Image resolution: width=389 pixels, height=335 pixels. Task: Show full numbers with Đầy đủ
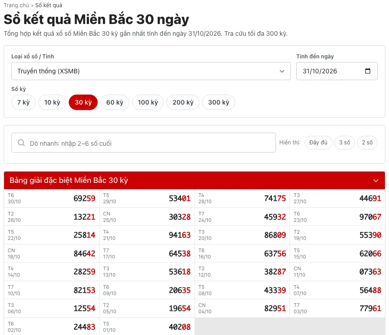tap(318, 143)
